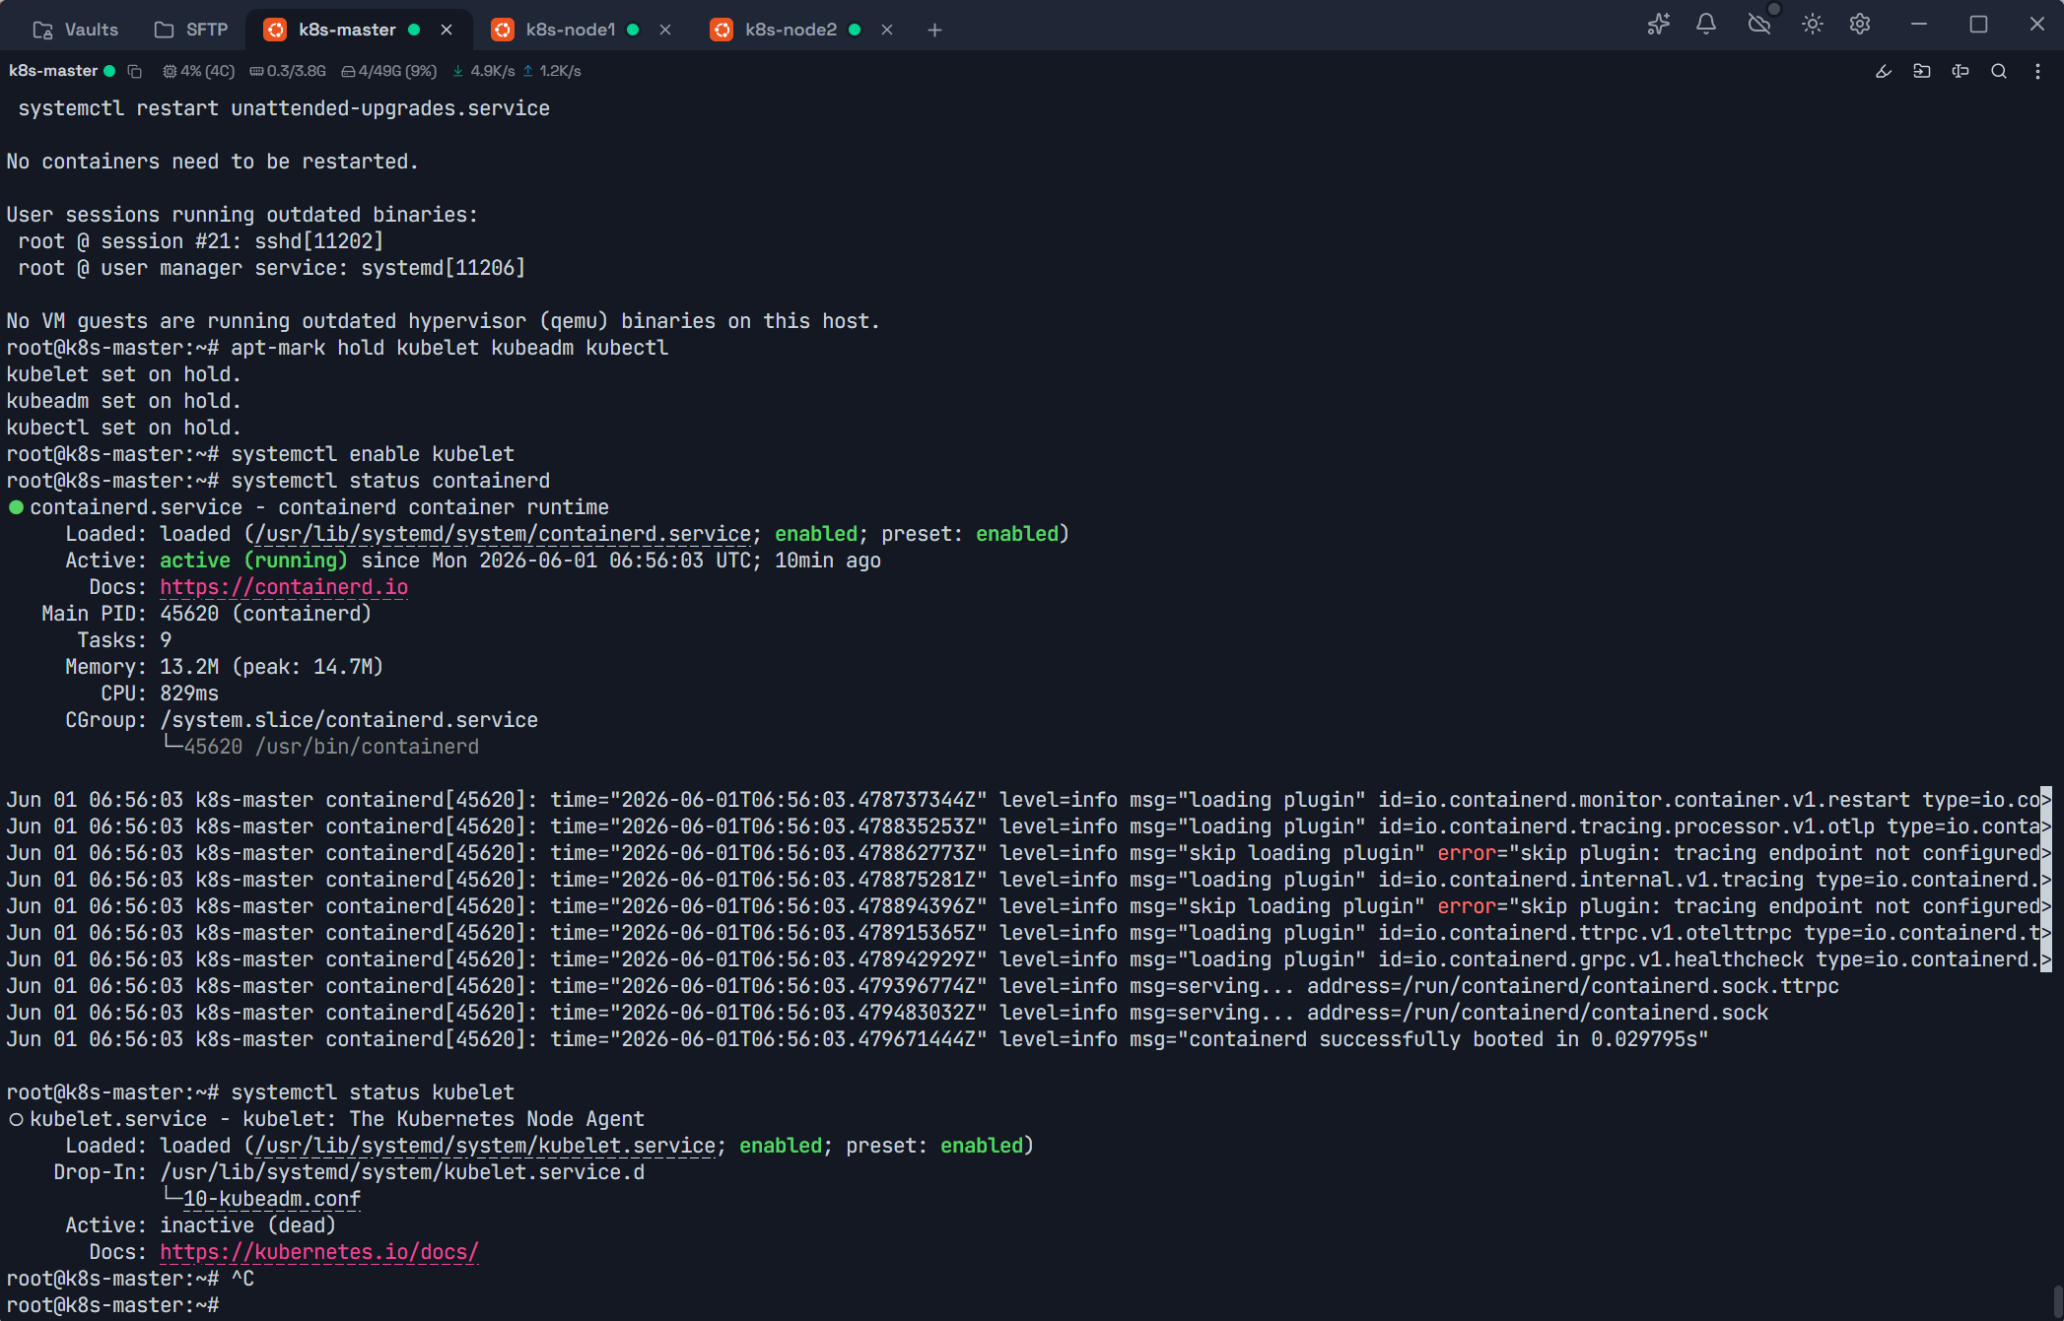Copy host name icon next to k8s-master
2064x1321 pixels.
pos(135,71)
